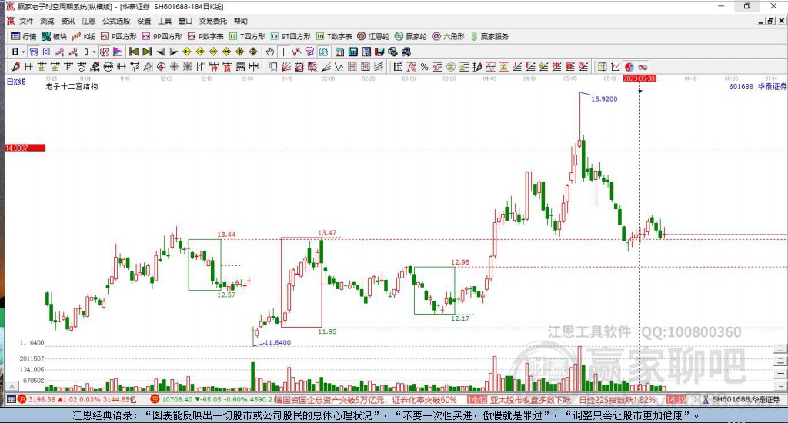Click the 11.6400 low price label
The width and height of the screenshot is (788, 423).
[277, 342]
